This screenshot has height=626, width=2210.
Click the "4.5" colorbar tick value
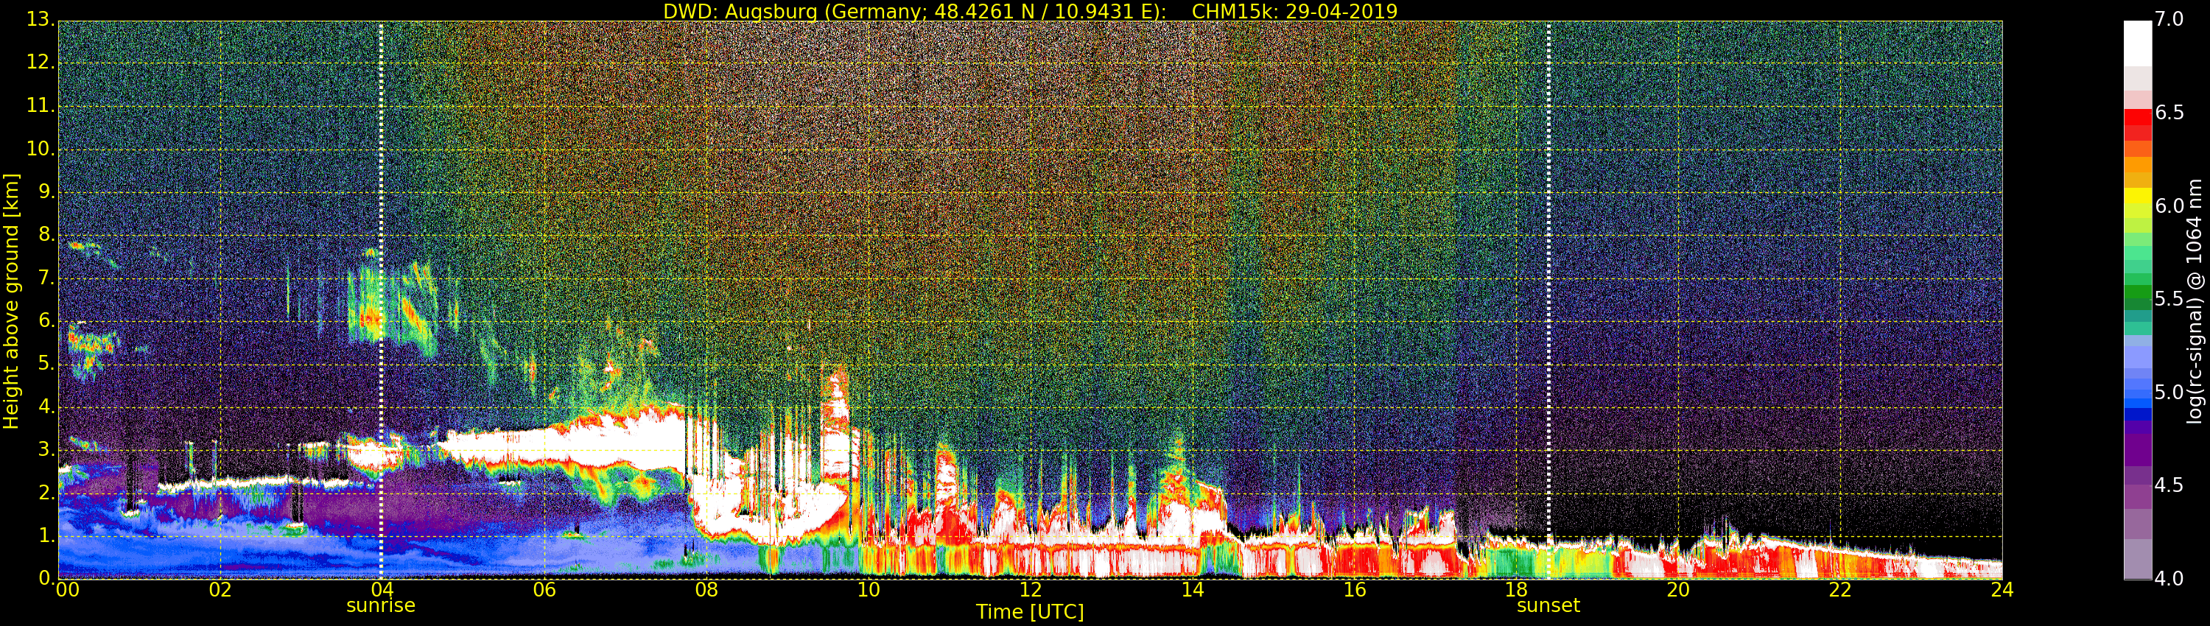[x=2169, y=485]
